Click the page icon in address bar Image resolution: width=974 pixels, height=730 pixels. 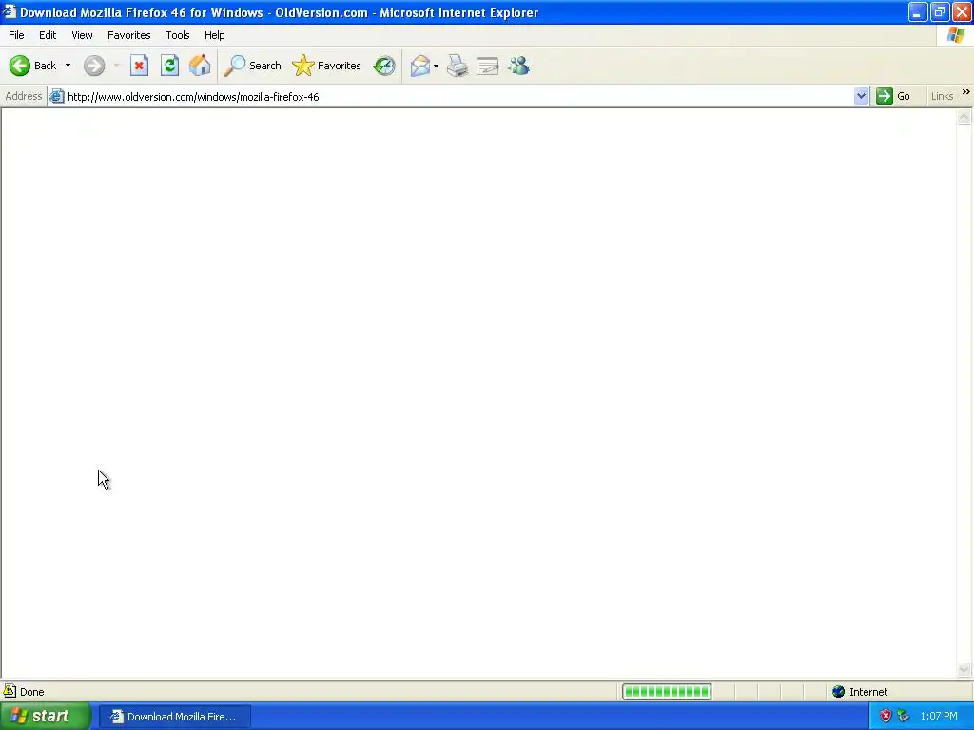[x=56, y=96]
